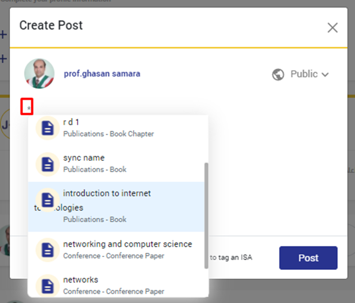
Task: Expand the chevron arrow next to Public
Action: pos(325,75)
